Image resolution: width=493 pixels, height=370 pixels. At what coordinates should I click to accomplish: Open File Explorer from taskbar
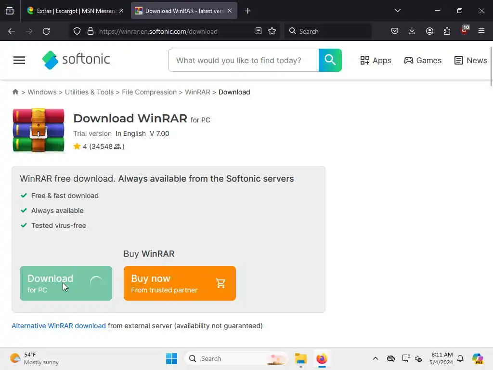(300, 358)
